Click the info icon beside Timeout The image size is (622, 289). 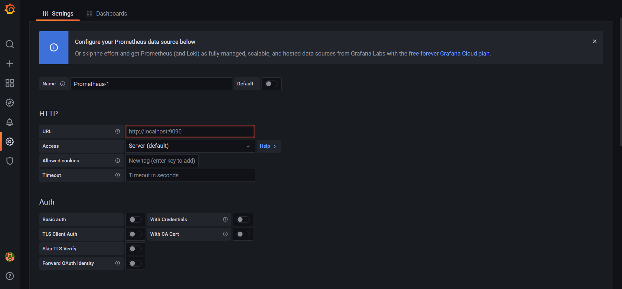(117, 175)
